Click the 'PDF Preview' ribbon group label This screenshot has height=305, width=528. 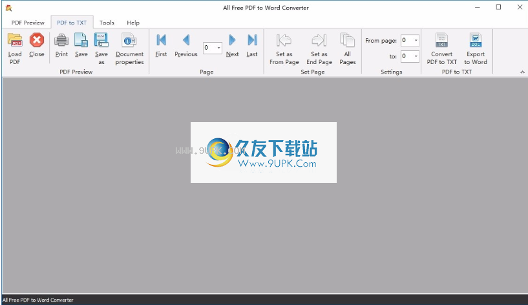pos(76,72)
